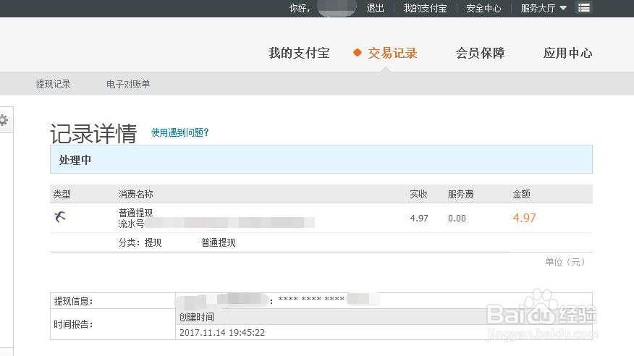Expand the 服务大厅 dropdown

pyautogui.click(x=543, y=8)
